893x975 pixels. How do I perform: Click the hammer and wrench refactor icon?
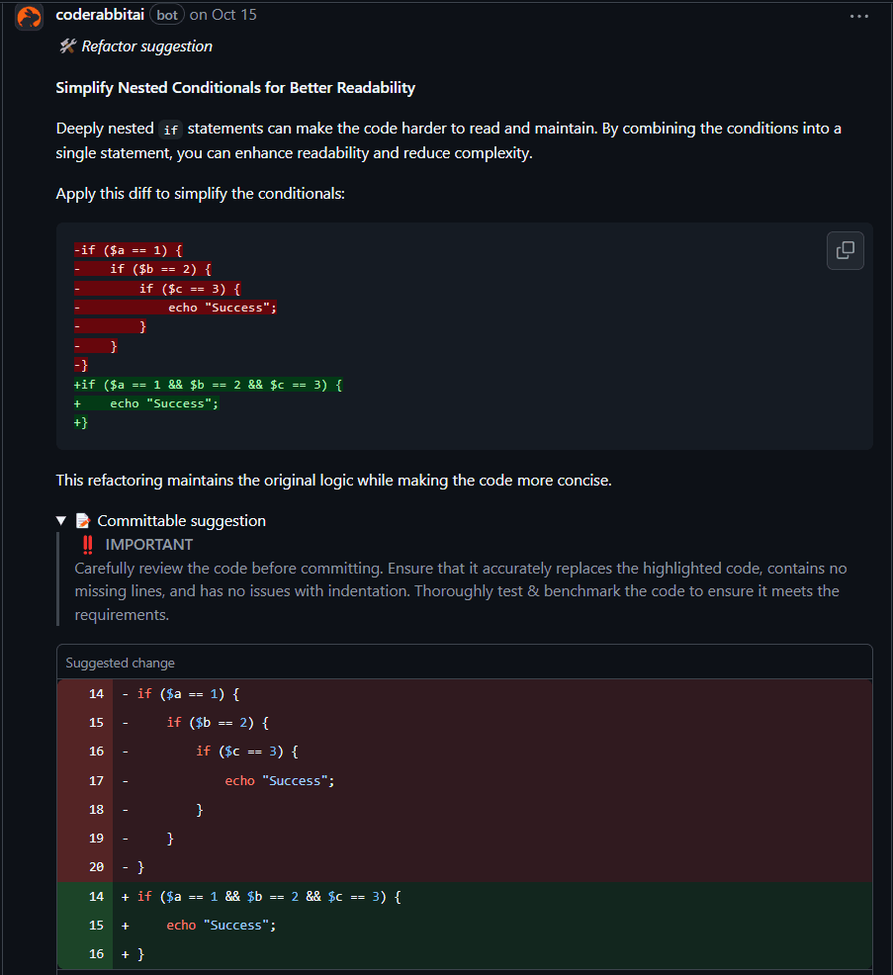tap(67, 46)
